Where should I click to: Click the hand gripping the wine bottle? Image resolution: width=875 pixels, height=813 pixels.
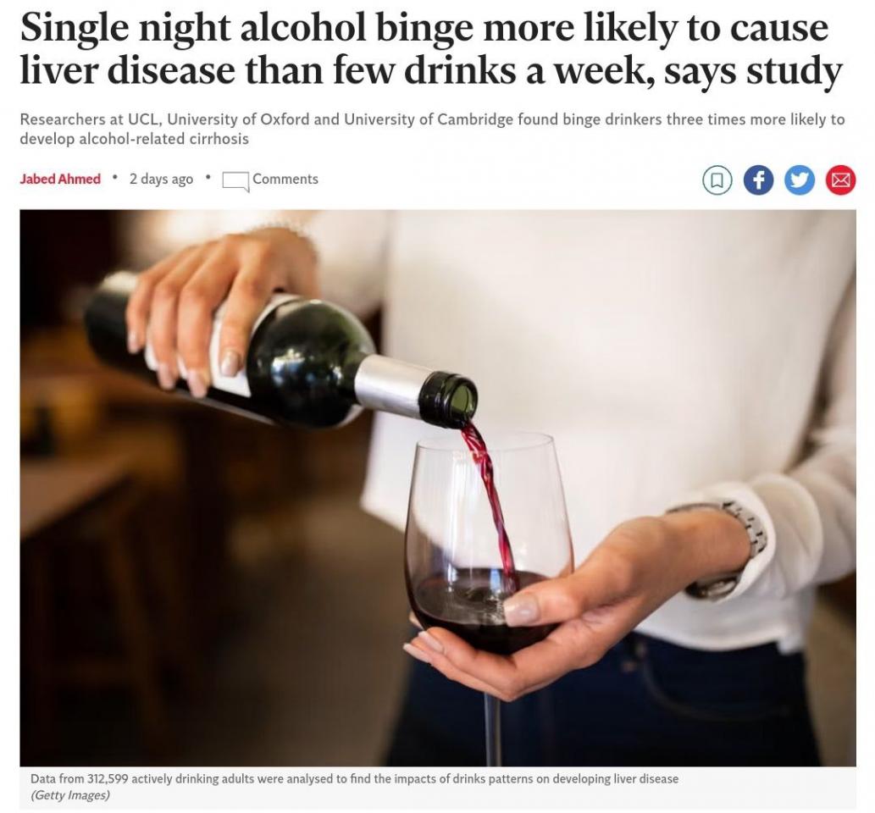point(212,312)
